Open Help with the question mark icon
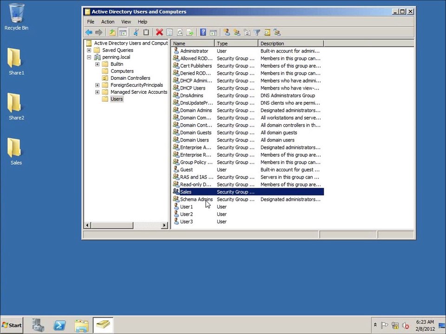Viewport: 446px width, 334px height. pos(203,32)
